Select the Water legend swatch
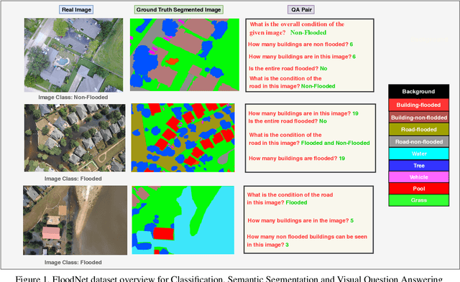 point(418,154)
